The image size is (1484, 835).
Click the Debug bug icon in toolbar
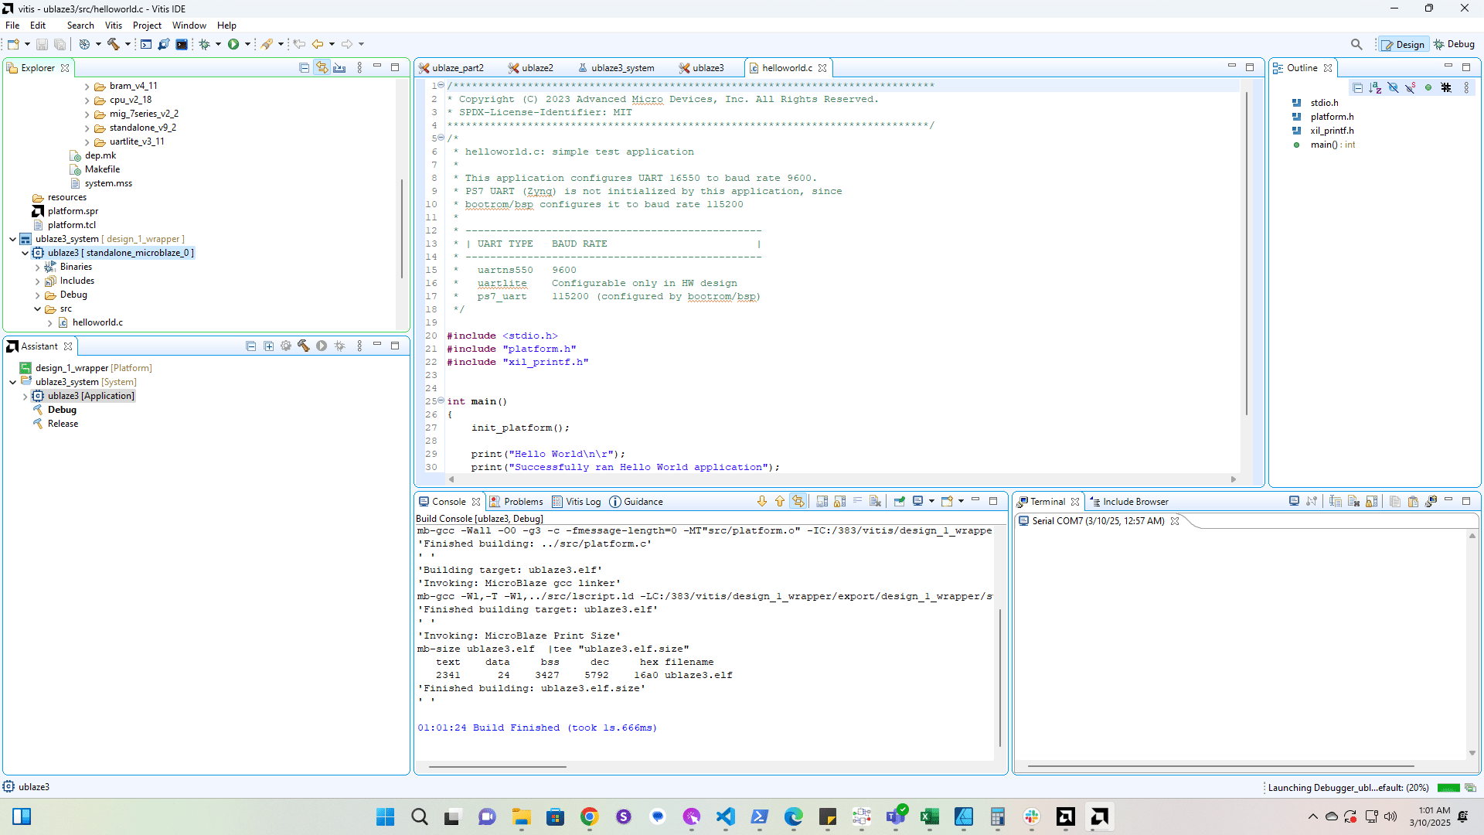pos(205,44)
